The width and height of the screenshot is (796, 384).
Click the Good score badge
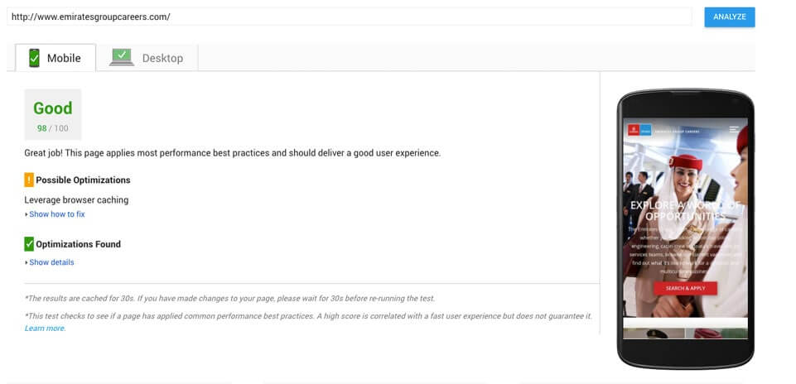53,108
